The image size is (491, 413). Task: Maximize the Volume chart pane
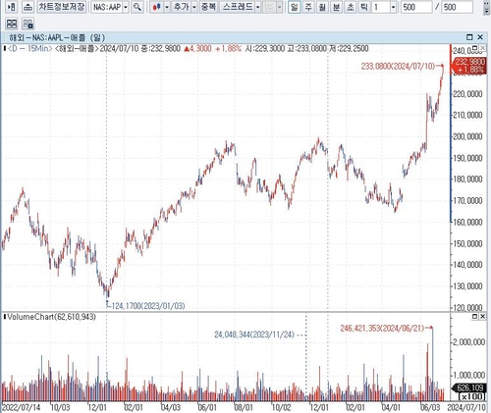click(x=475, y=316)
